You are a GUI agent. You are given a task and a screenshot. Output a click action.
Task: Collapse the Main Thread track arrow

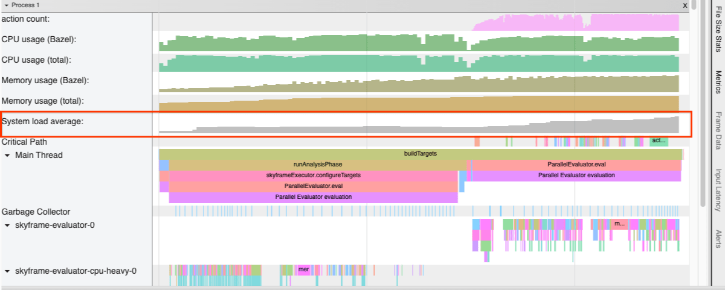point(8,156)
